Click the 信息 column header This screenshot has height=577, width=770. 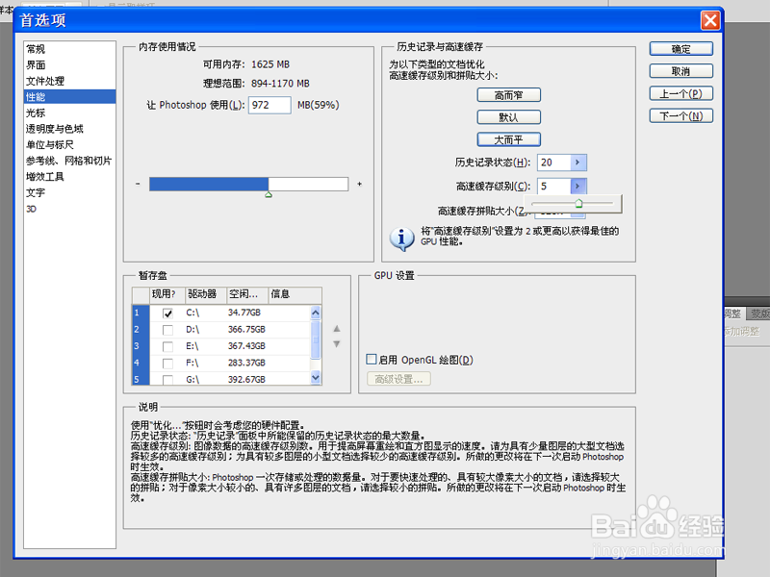coord(295,294)
